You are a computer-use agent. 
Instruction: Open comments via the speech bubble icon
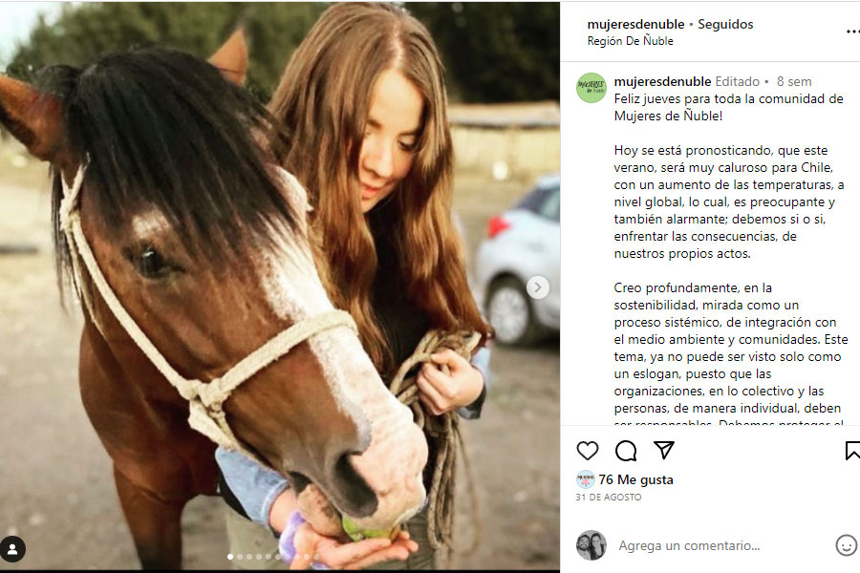point(626,451)
